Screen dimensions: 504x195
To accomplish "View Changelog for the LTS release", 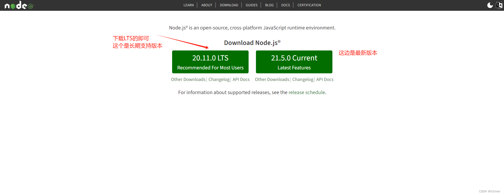I will click(219, 79).
